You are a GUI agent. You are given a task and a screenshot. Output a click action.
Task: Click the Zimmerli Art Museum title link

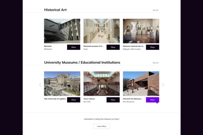click(133, 99)
